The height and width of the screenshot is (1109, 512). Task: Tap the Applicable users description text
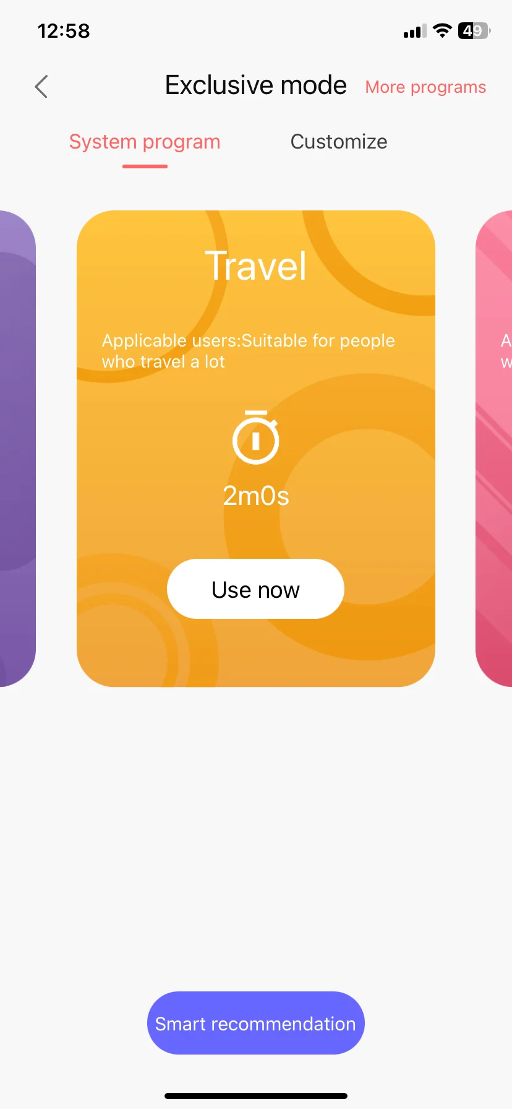(x=248, y=351)
